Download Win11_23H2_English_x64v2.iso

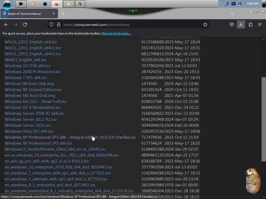click(33, 54)
